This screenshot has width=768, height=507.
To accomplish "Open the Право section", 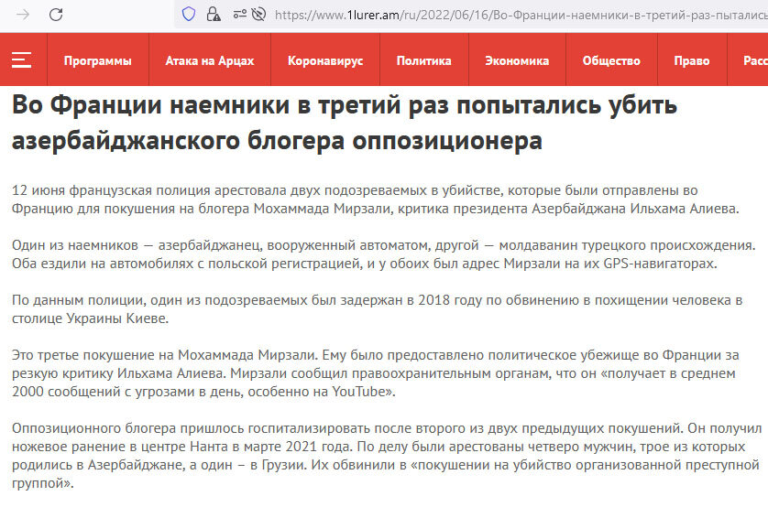I will point(692,60).
